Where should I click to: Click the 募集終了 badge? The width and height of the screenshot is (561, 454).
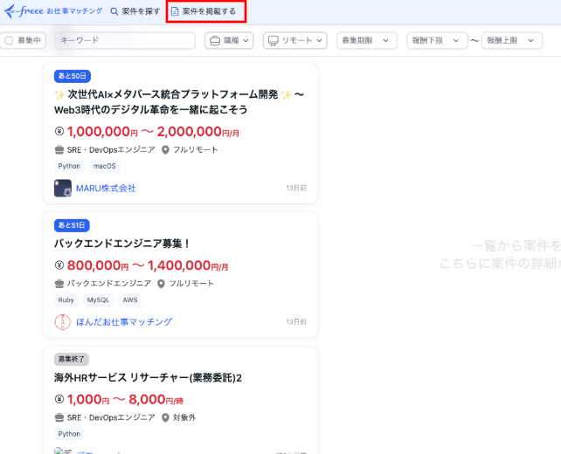(x=72, y=359)
